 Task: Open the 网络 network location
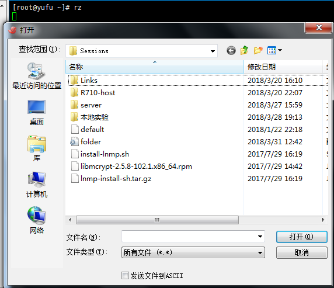(37, 220)
